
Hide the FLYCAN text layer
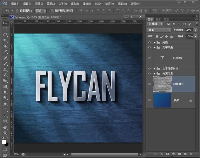(150, 58)
